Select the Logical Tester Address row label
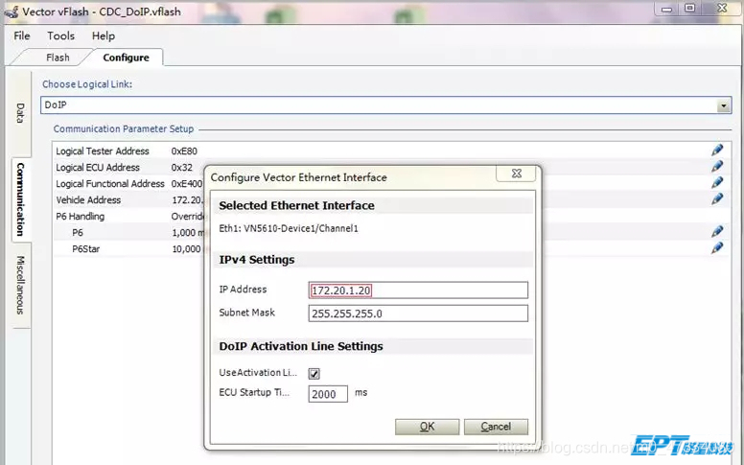 pos(103,151)
